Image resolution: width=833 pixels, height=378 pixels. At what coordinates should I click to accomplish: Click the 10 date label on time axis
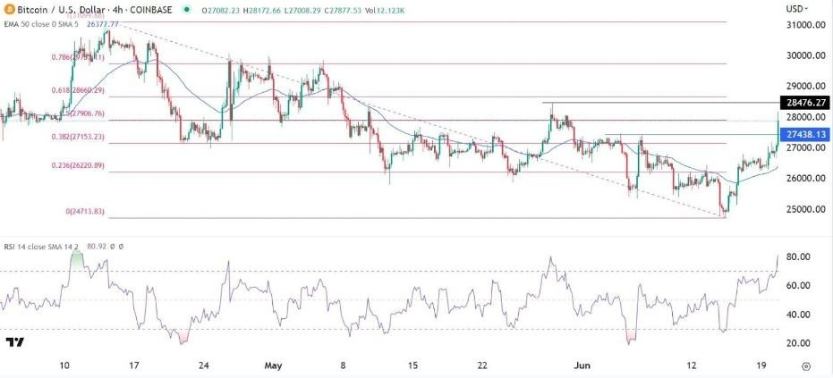[64, 365]
